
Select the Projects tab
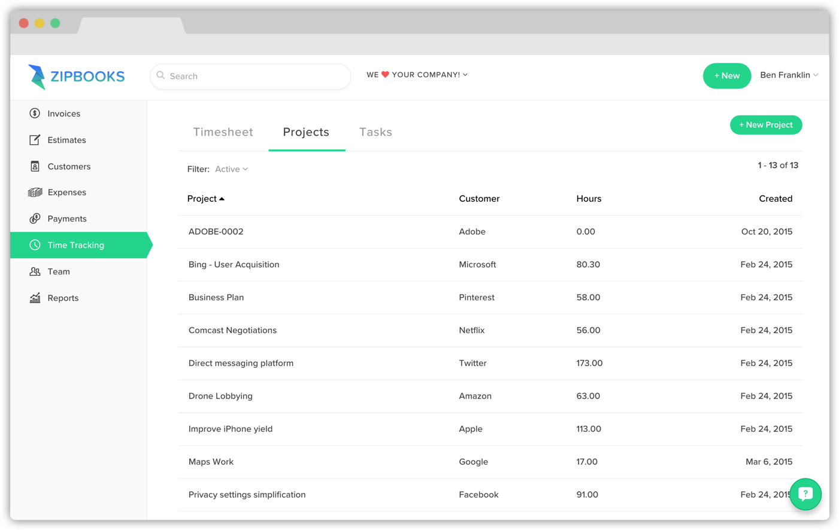pos(306,132)
